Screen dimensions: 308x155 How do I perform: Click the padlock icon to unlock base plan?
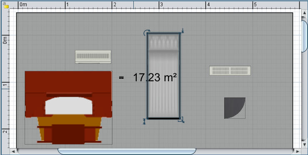pos(6,5)
